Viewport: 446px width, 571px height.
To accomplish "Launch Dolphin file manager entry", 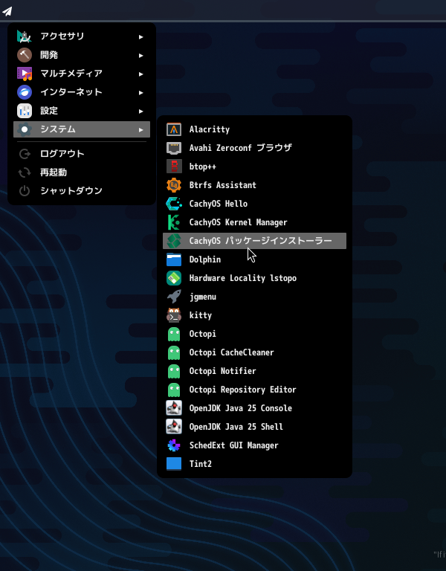I will tap(254, 259).
